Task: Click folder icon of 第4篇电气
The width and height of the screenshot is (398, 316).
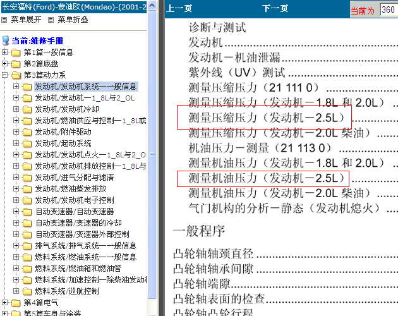Action: (x=16, y=303)
